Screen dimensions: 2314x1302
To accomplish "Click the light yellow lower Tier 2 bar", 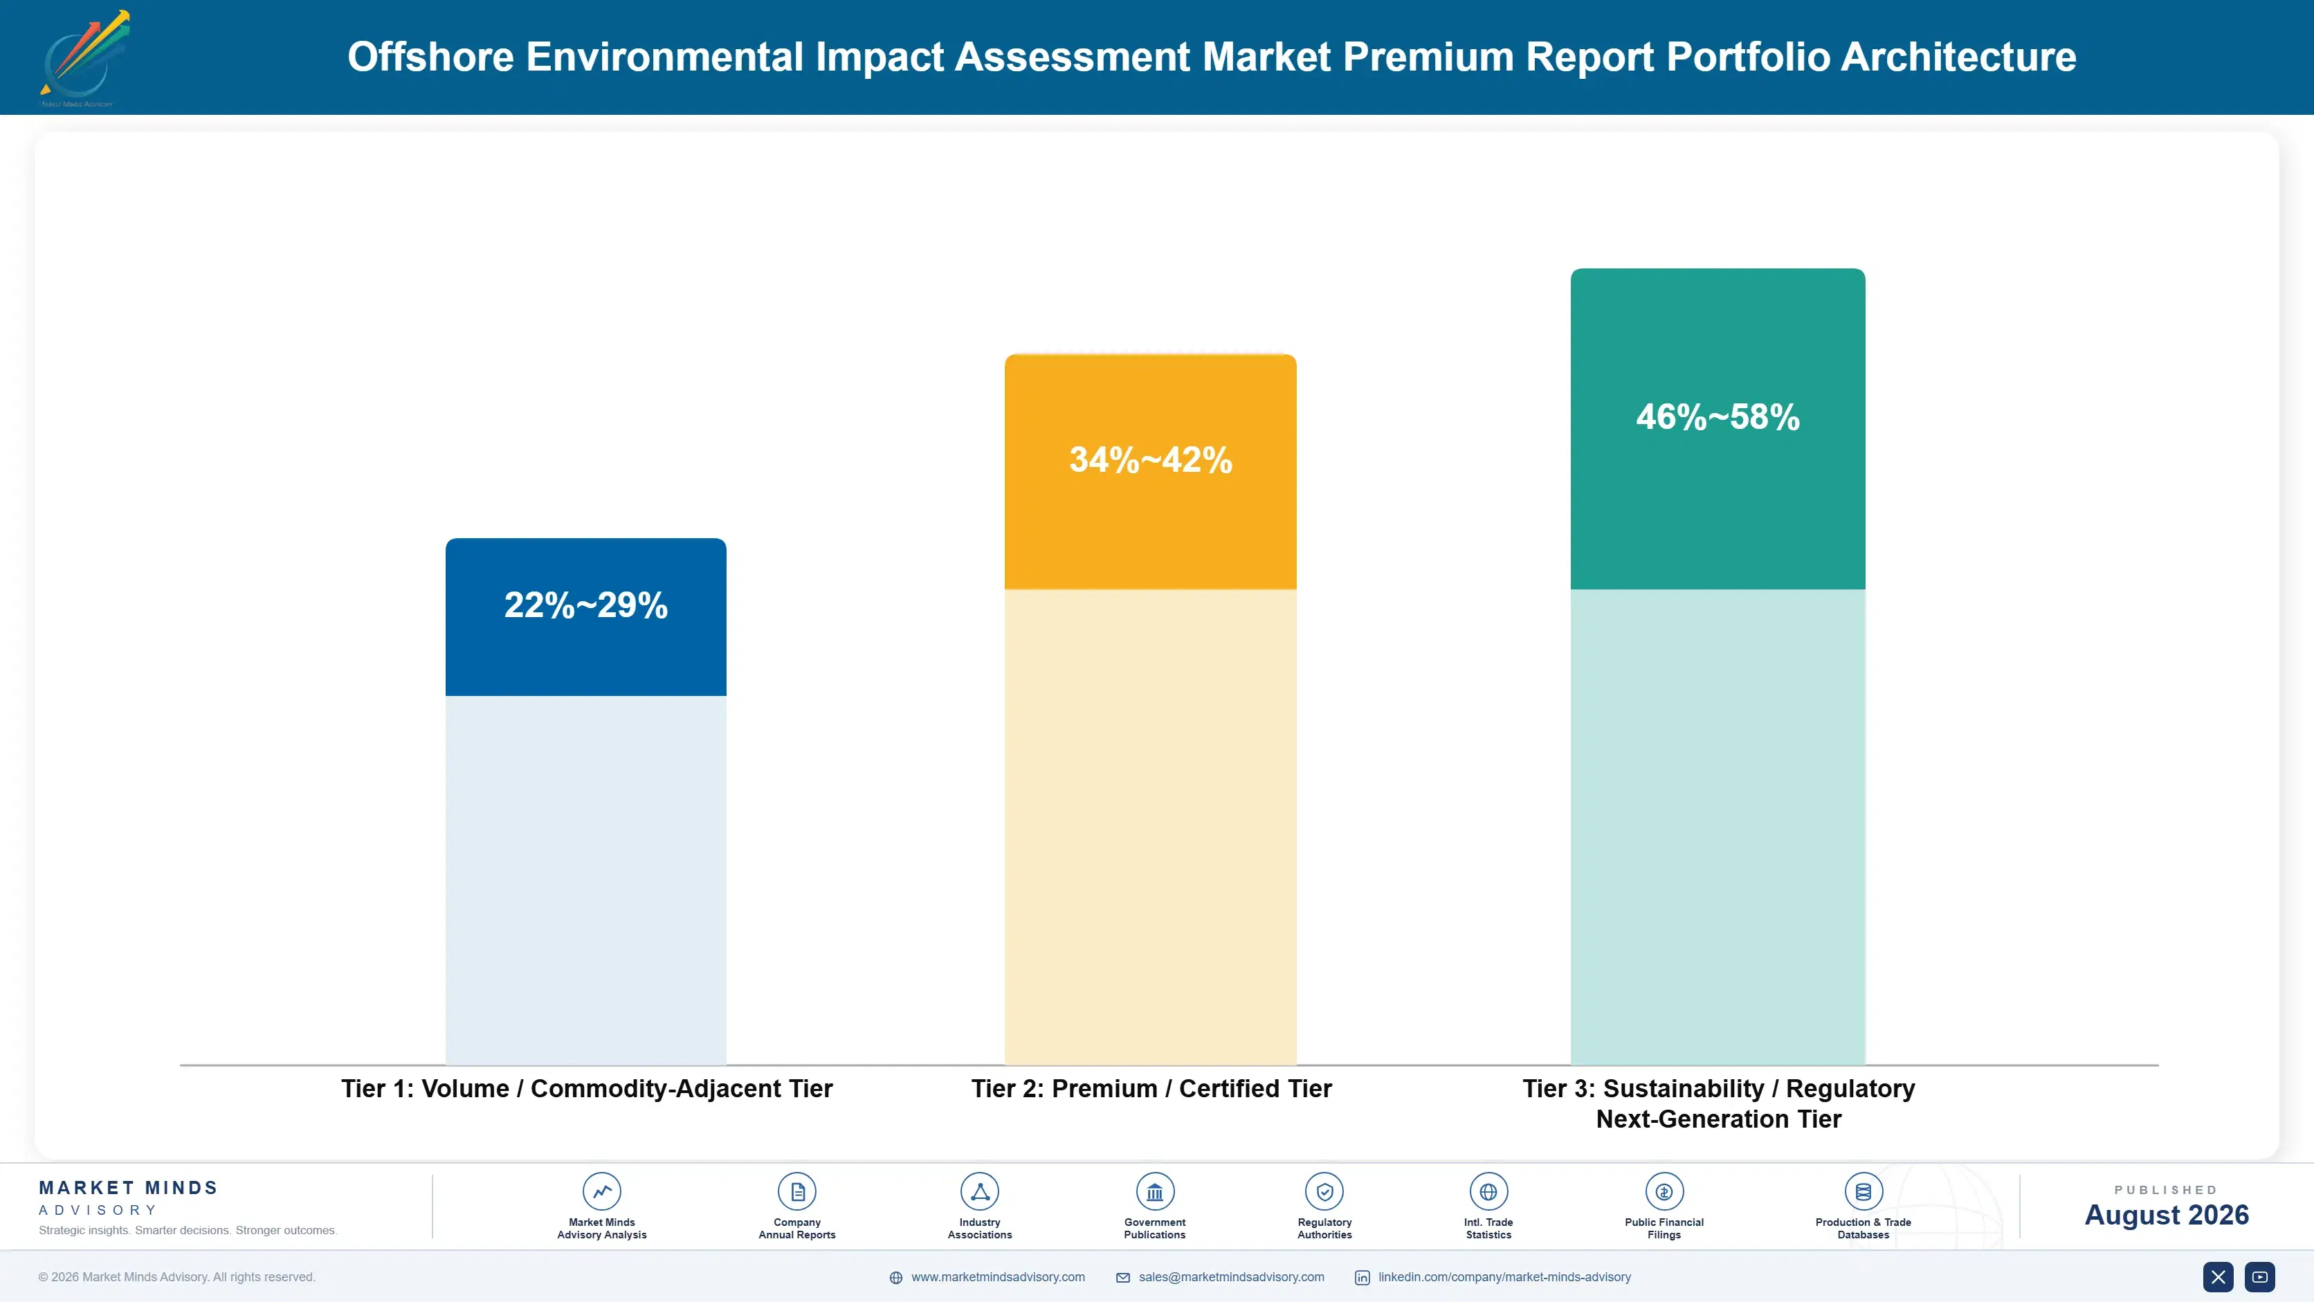I will pyautogui.click(x=1151, y=827).
